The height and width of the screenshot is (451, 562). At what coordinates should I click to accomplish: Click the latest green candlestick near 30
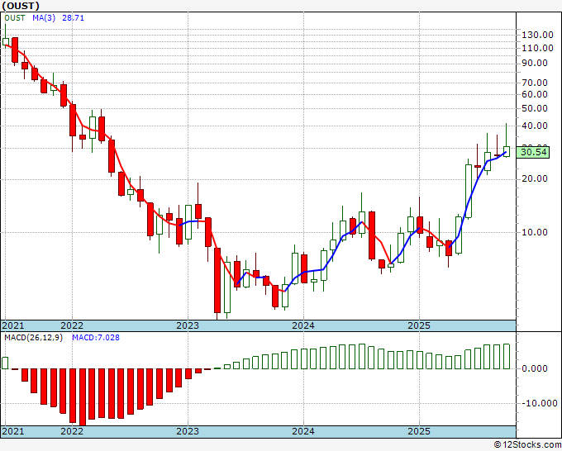[x=506, y=151]
